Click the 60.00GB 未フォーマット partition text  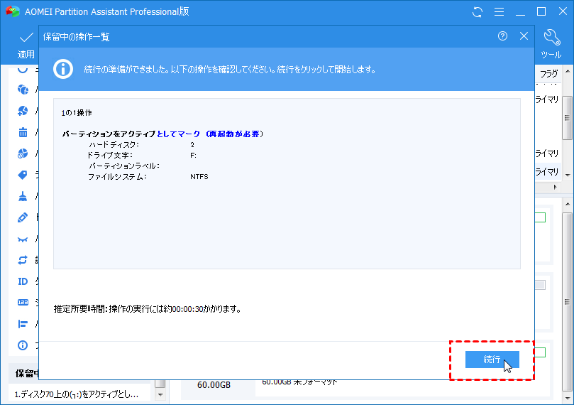300,382
